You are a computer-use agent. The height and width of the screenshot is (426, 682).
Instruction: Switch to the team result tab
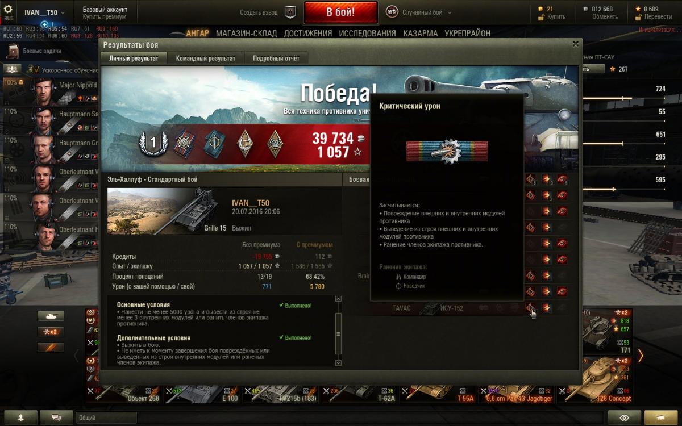[x=205, y=58]
